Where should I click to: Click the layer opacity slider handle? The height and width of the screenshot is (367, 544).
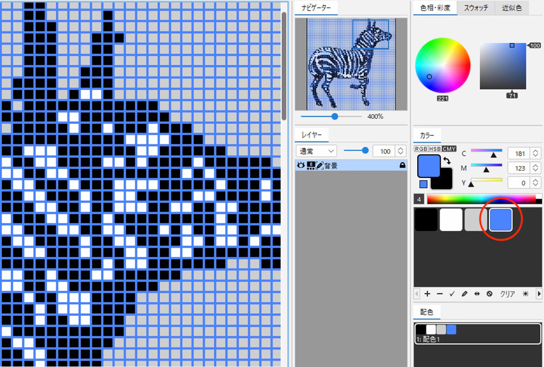point(365,150)
